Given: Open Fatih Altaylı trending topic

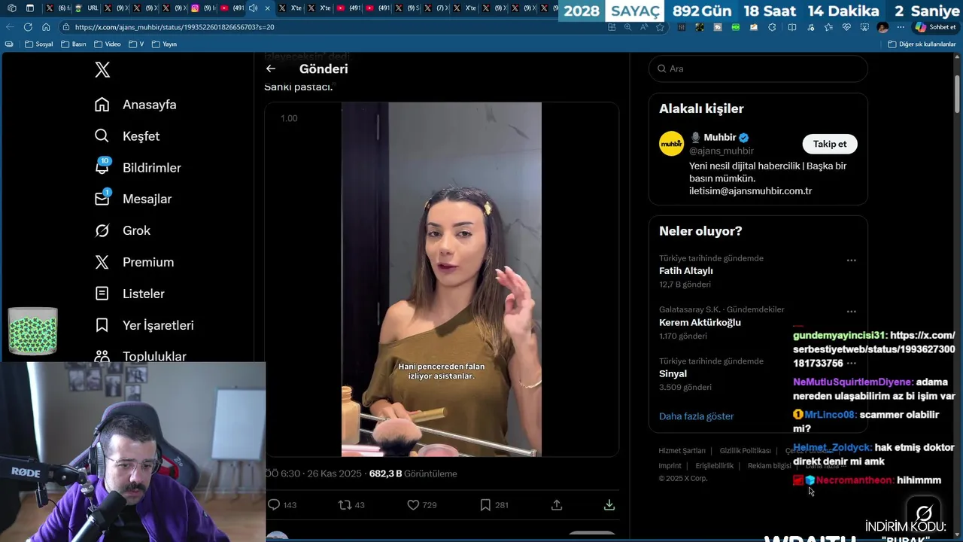Looking at the screenshot, I should (686, 271).
